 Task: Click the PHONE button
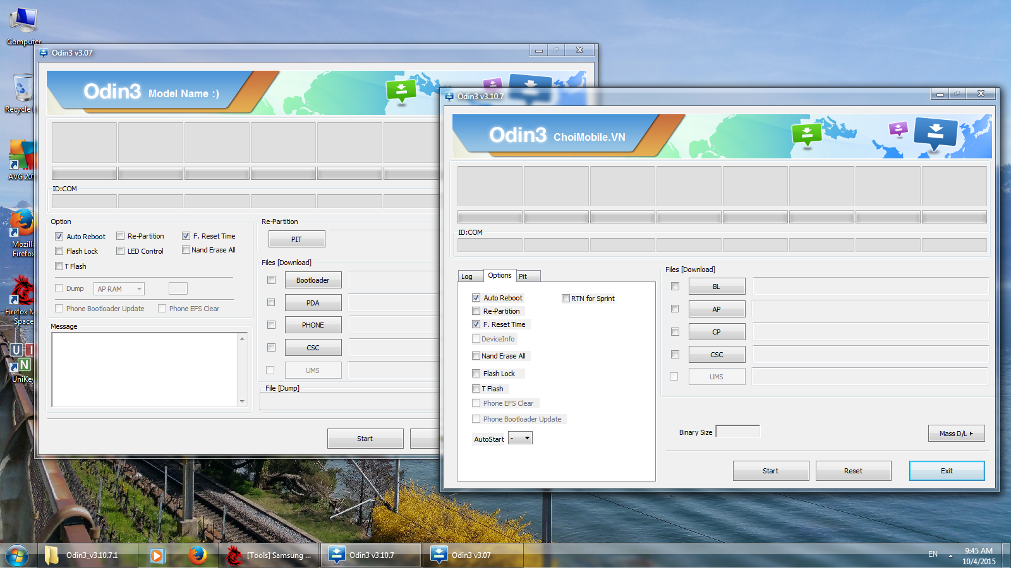coord(313,325)
